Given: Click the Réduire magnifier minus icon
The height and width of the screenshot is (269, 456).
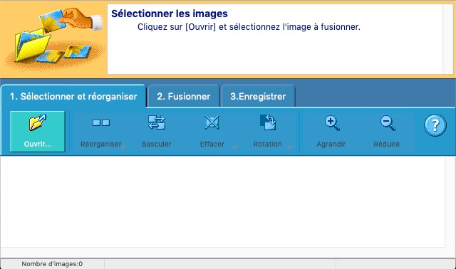Looking at the screenshot, I should [388, 123].
